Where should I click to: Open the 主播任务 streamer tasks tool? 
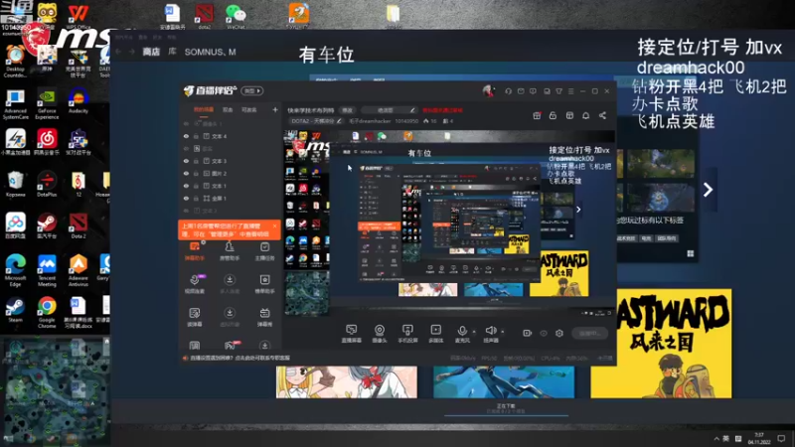(264, 251)
